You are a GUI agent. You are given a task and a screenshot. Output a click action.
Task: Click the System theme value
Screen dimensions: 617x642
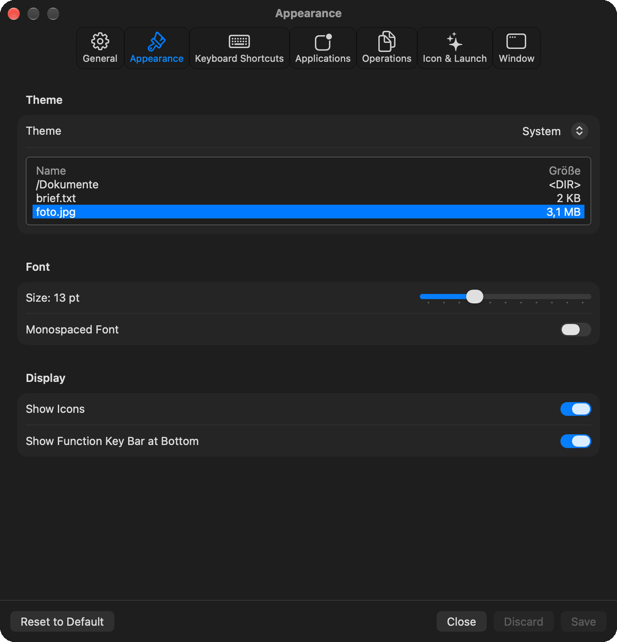click(541, 131)
